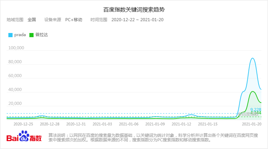The width and height of the screenshot is (268, 149).
Task: Select the 2021-01-12 date on x-axis
Action: coord(181,124)
